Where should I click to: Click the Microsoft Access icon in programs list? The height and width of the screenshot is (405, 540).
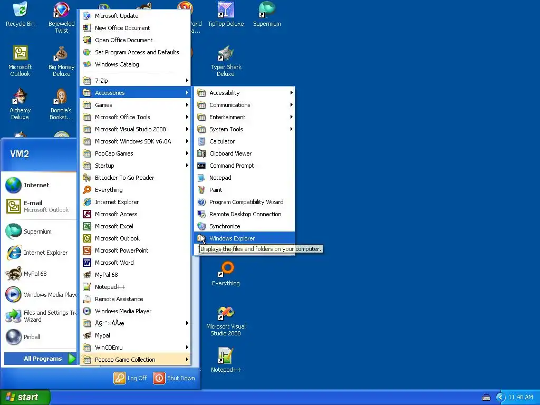click(87, 214)
